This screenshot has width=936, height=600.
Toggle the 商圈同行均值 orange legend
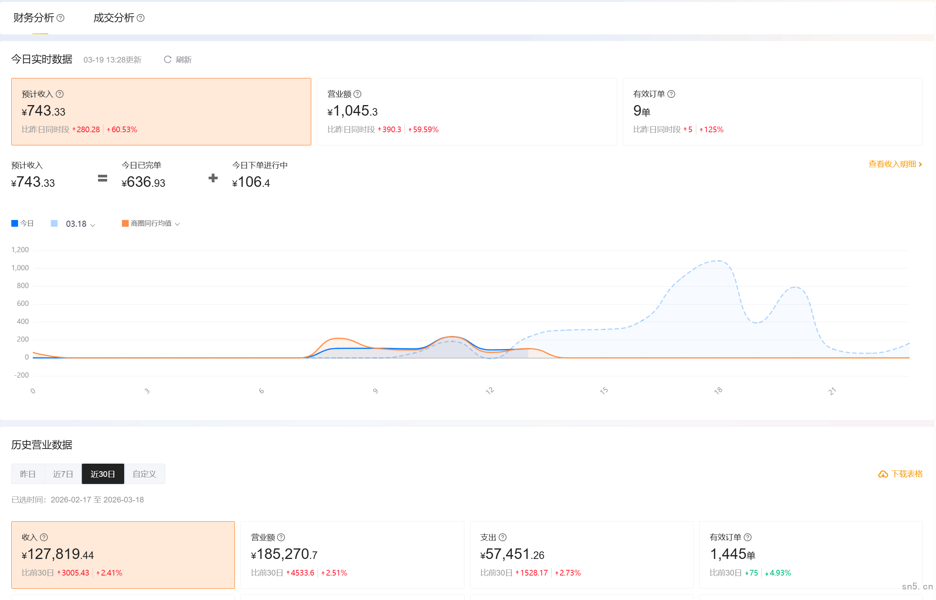coord(125,223)
